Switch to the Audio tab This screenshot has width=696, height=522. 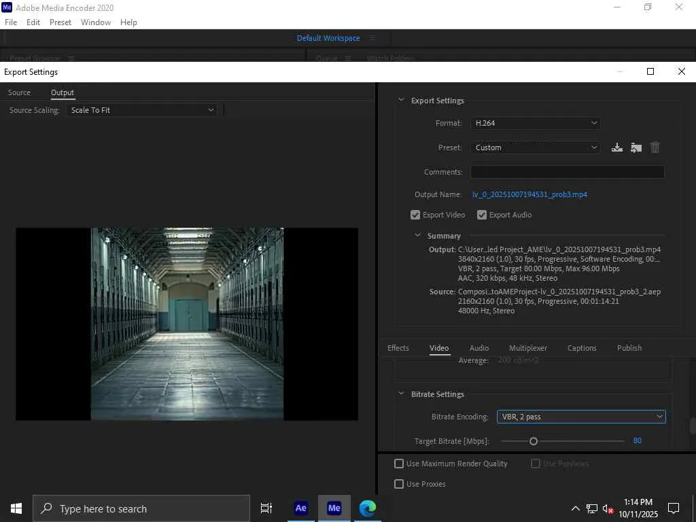(x=479, y=348)
